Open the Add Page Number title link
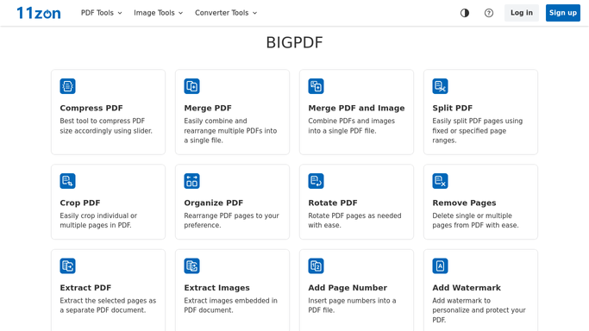The image size is (589, 331). (348, 288)
